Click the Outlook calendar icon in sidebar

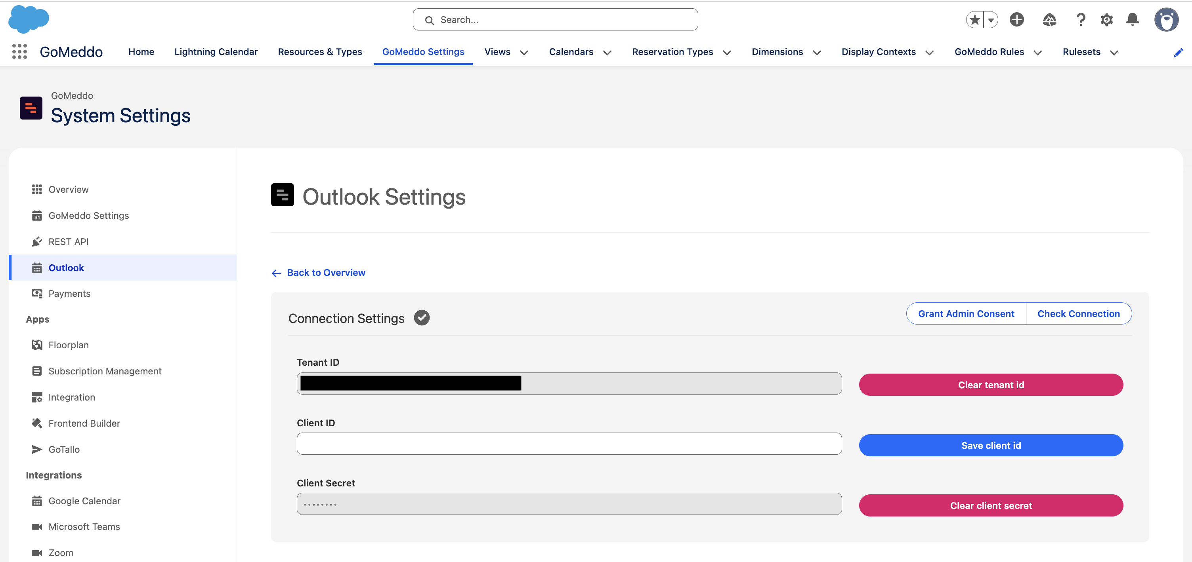(x=36, y=268)
